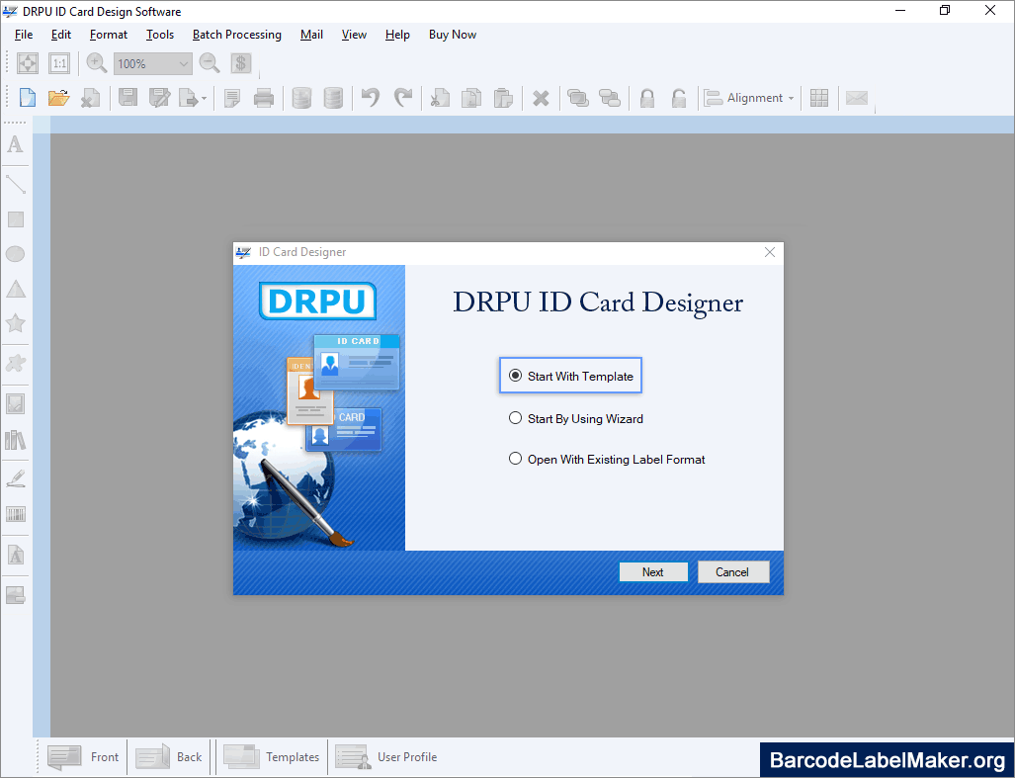Screen dimensions: 1015x778
Task: Click the Paste clipboard icon
Action: point(503,98)
